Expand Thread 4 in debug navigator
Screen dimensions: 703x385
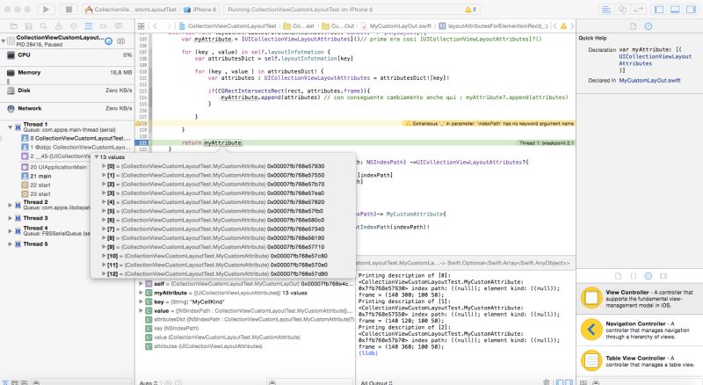(10, 230)
